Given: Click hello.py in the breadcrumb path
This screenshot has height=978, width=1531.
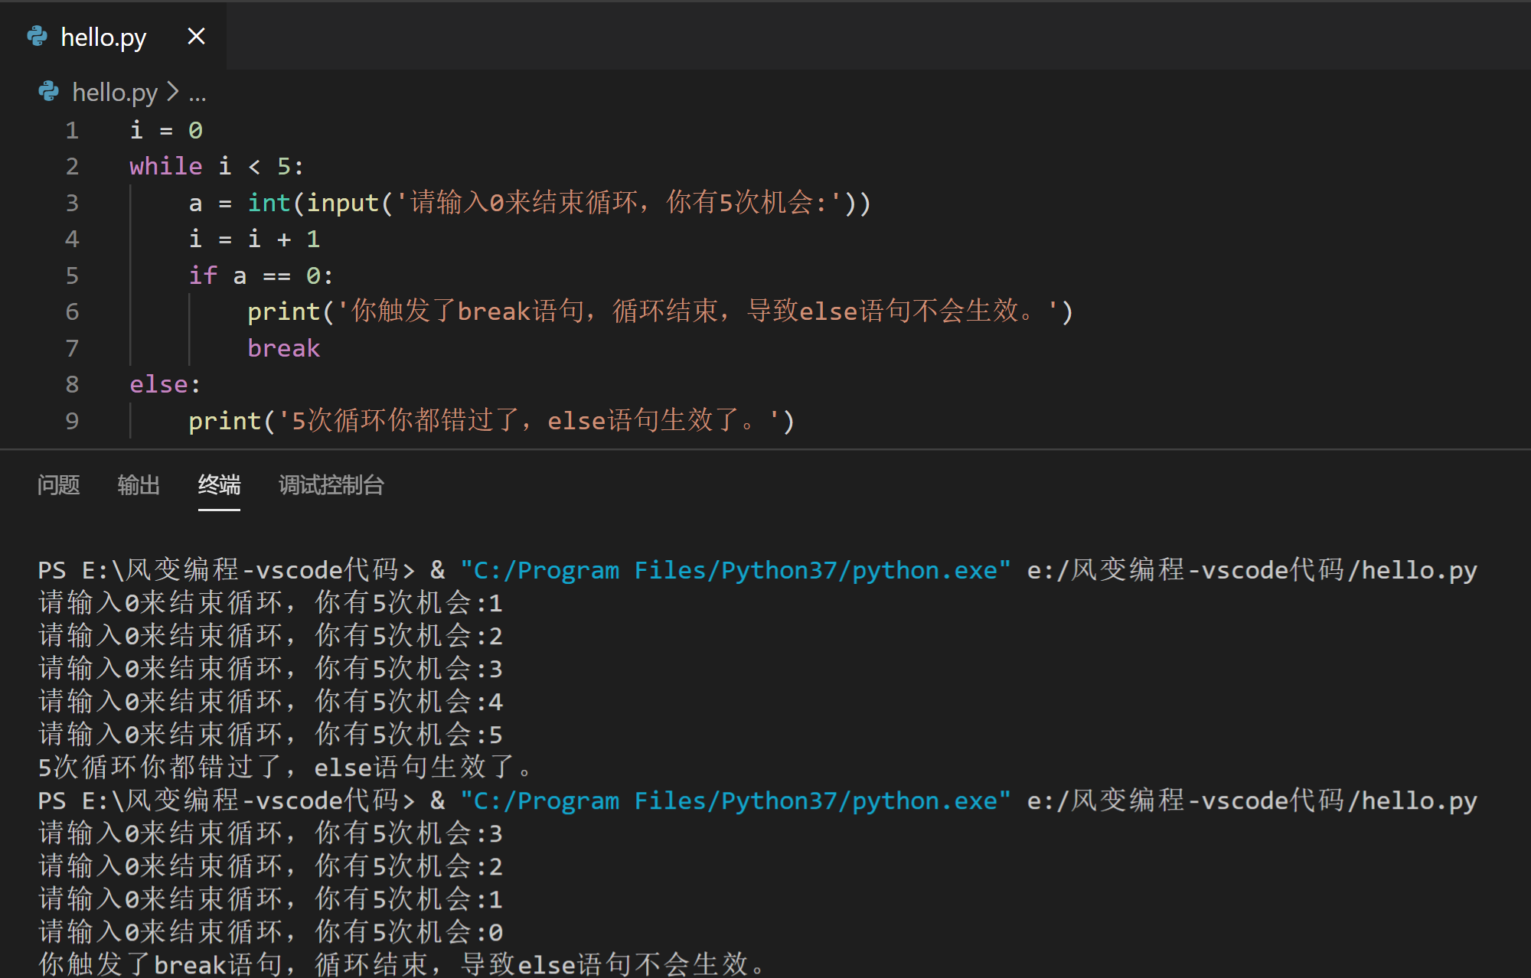Looking at the screenshot, I should [115, 93].
